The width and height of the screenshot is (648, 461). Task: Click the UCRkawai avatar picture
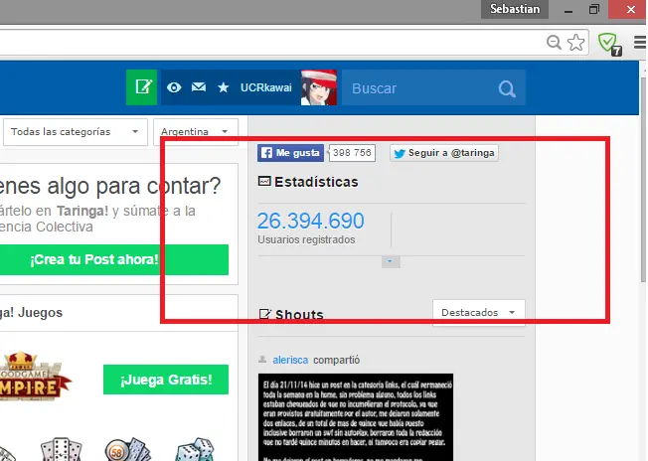click(x=319, y=87)
